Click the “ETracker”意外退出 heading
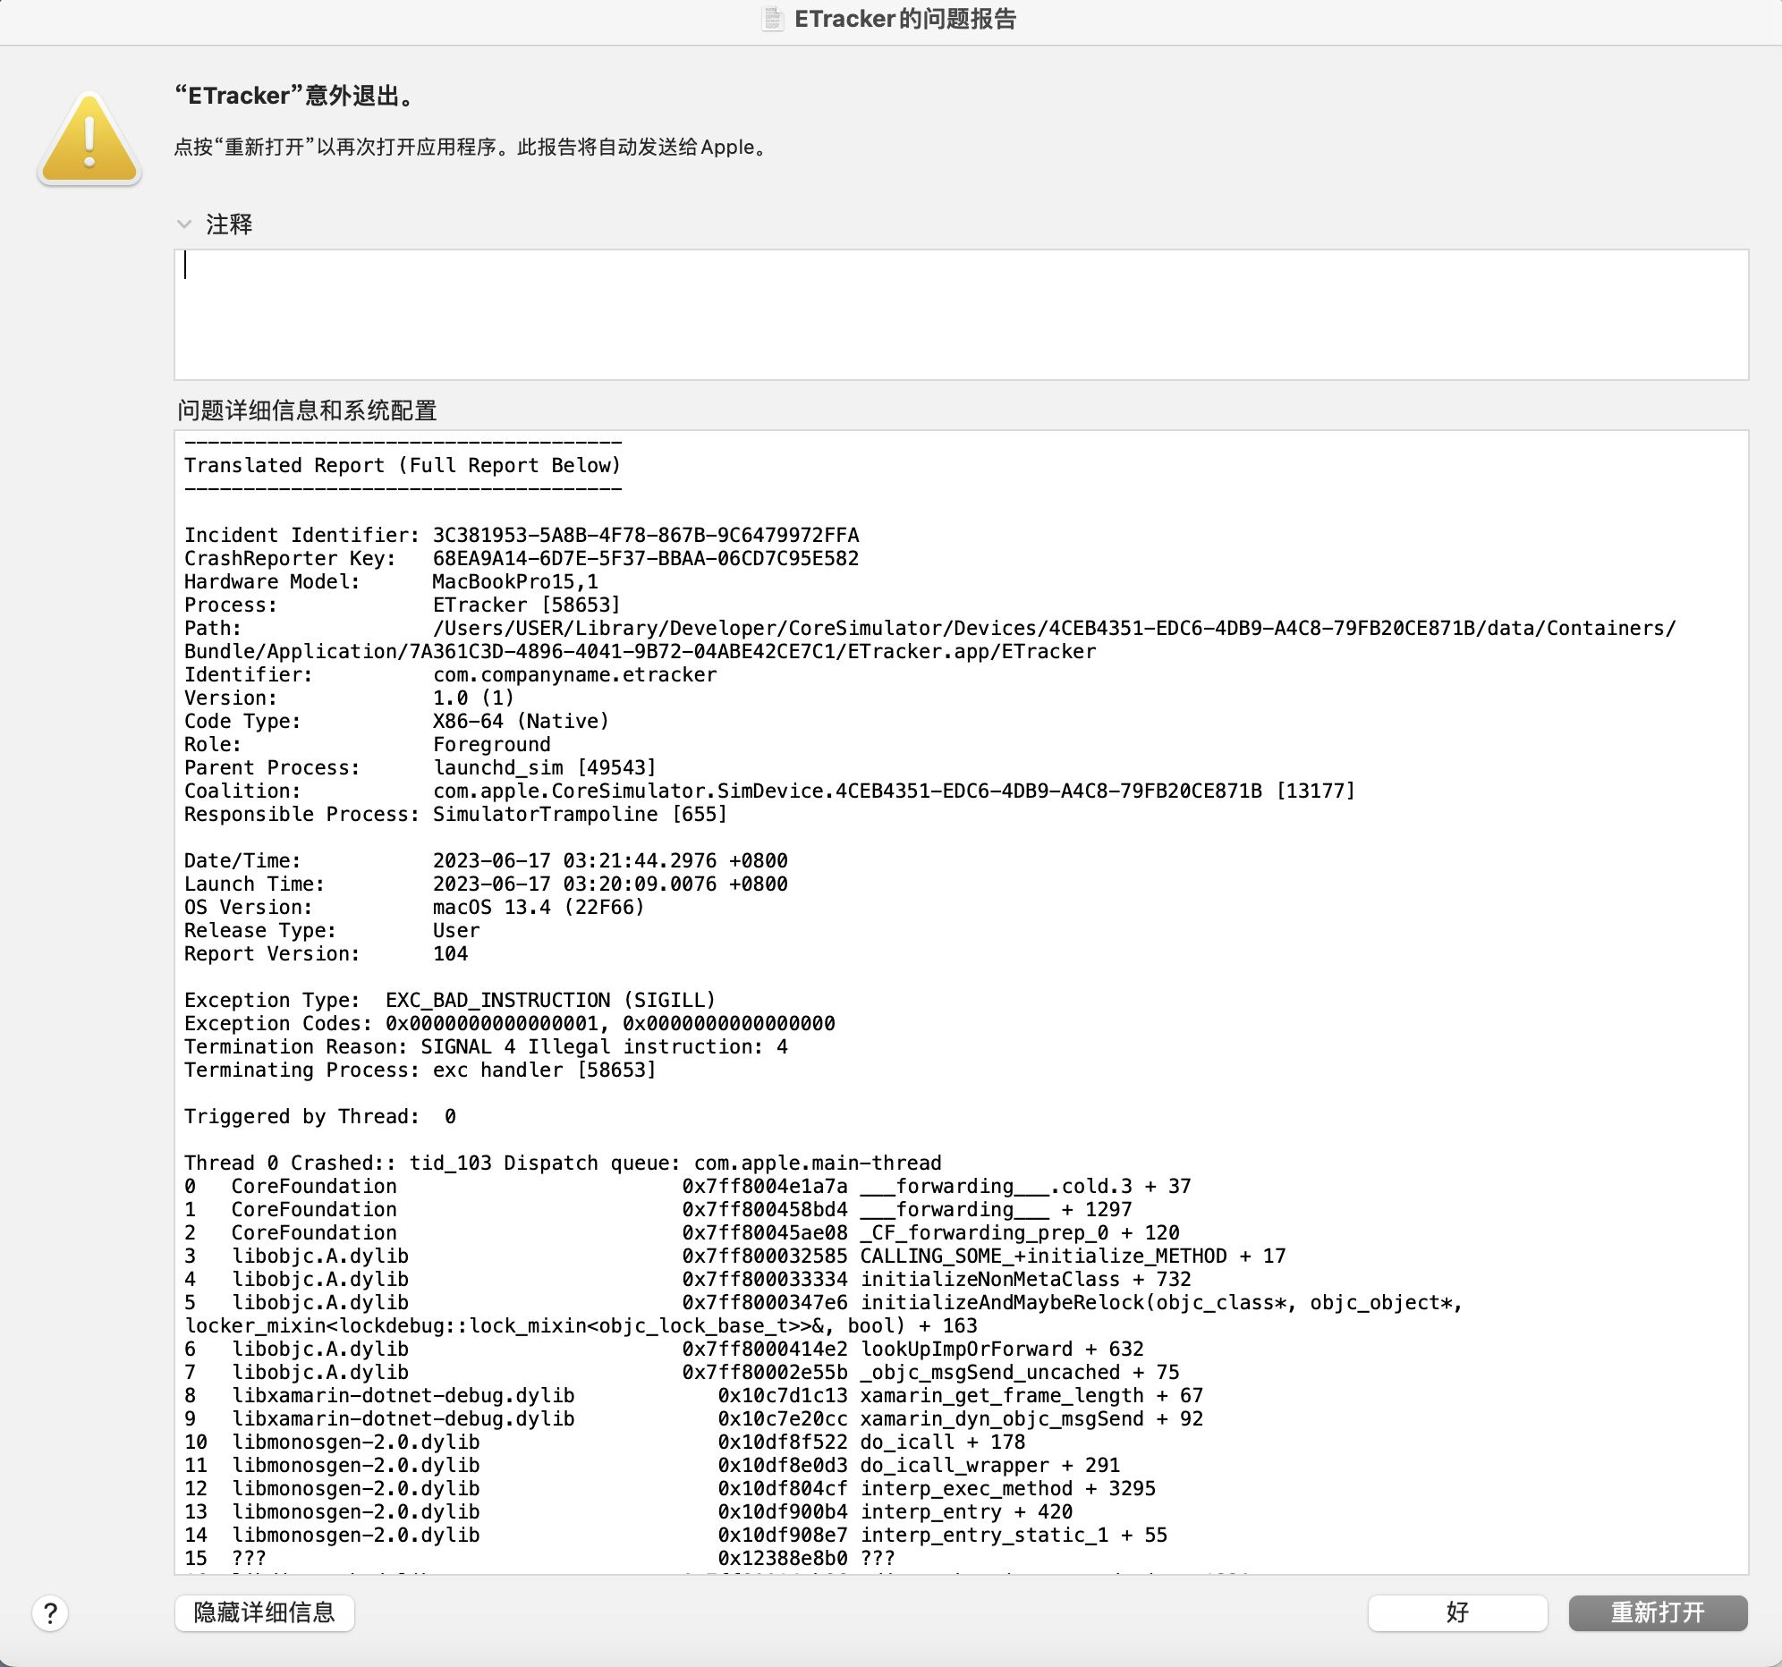Viewport: 1782px width, 1667px height. [x=296, y=96]
